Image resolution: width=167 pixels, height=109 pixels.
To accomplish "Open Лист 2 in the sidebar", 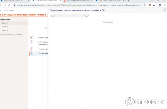I will 5,27.
